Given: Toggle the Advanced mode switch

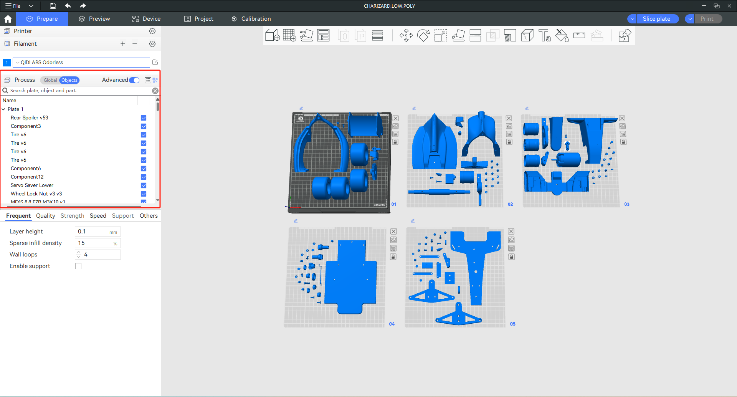Looking at the screenshot, I should point(134,80).
